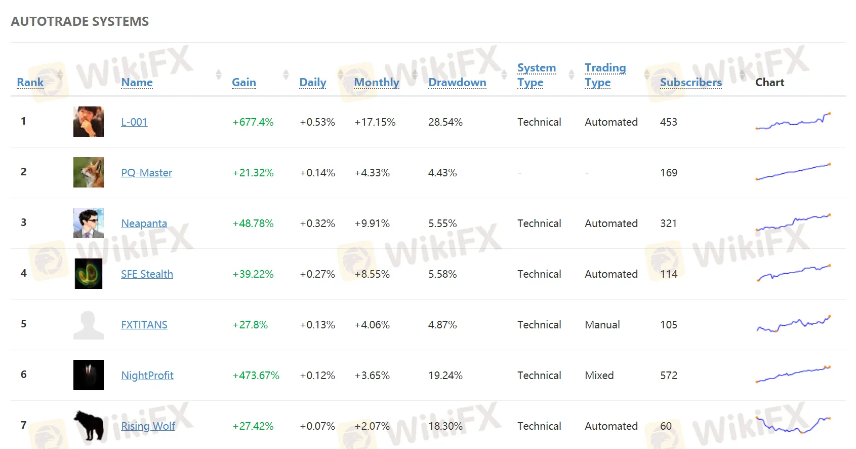View the L-001 performance sparkline chart
The image size is (856, 449).
[793, 122]
